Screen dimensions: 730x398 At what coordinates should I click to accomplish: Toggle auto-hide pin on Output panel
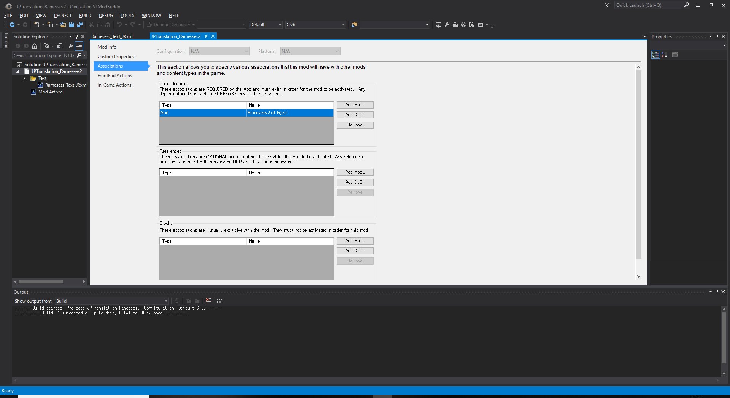[717, 292]
